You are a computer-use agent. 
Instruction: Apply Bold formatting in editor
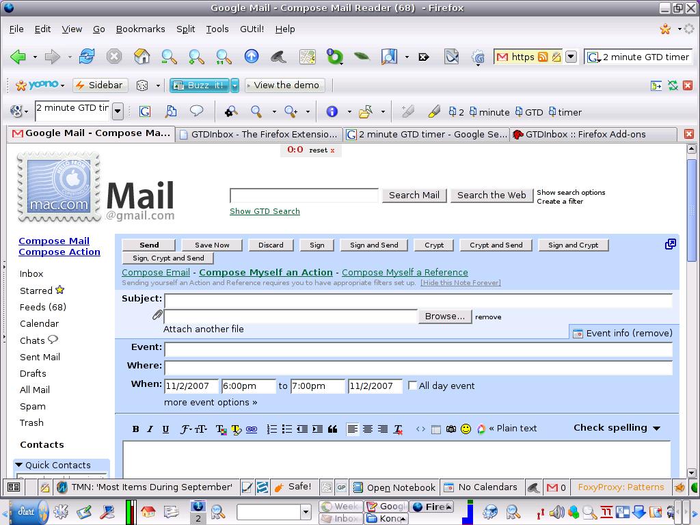136,429
